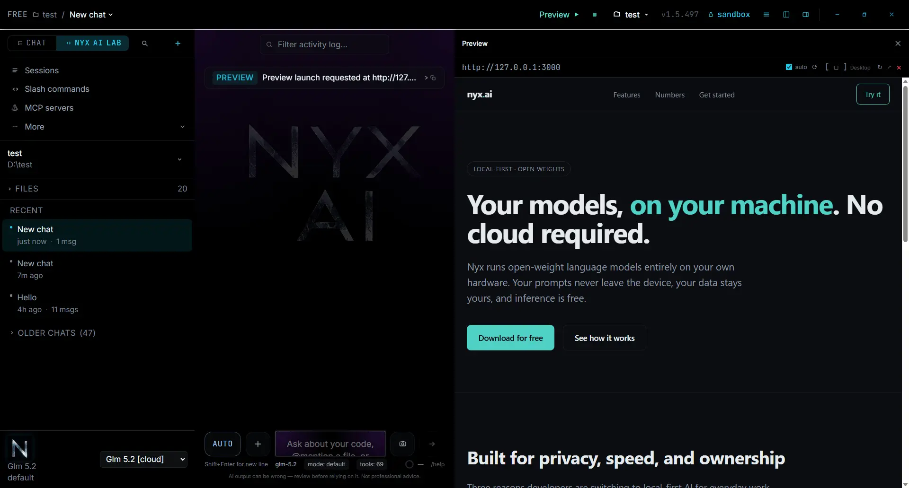Expand the test D:\test project selector

coord(97,159)
